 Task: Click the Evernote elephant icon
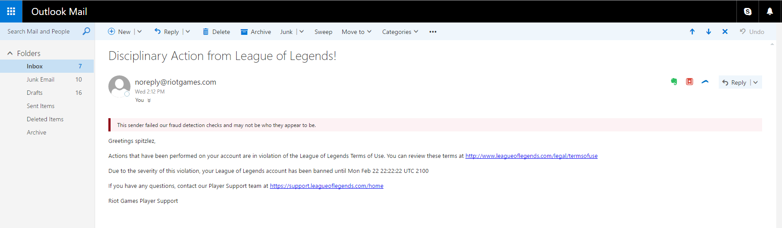pyautogui.click(x=674, y=82)
